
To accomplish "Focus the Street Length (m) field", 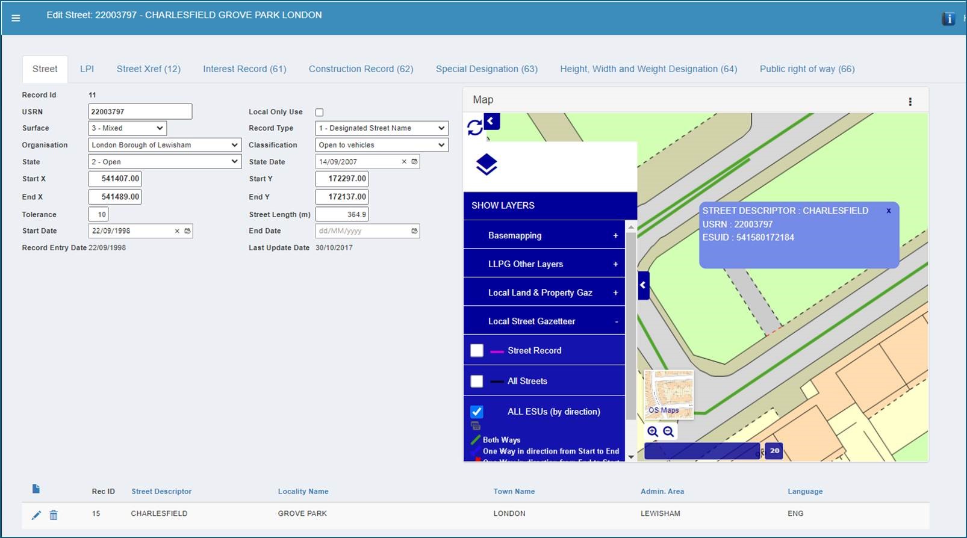I will 342,214.
